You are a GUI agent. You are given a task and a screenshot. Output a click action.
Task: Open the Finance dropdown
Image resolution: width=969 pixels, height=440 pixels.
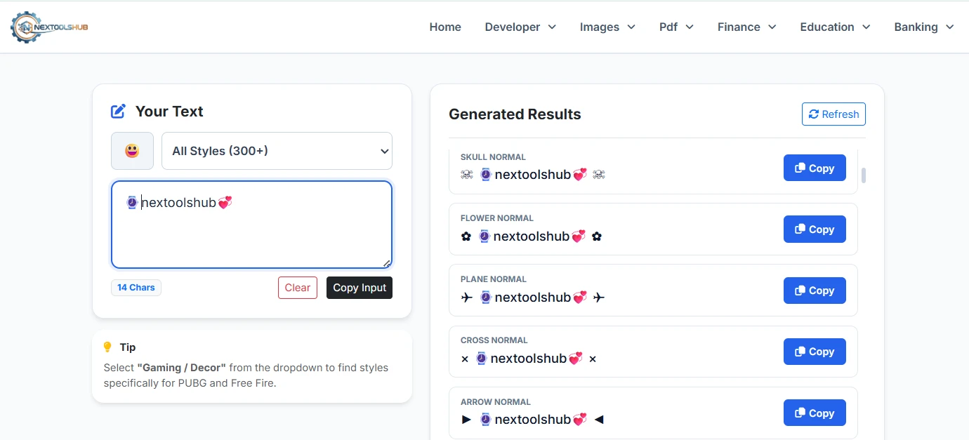pos(746,27)
